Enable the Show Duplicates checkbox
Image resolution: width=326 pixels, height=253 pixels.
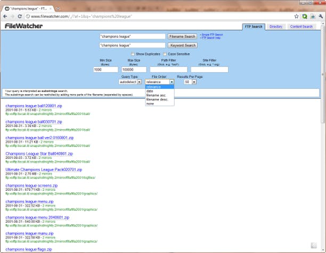point(133,54)
